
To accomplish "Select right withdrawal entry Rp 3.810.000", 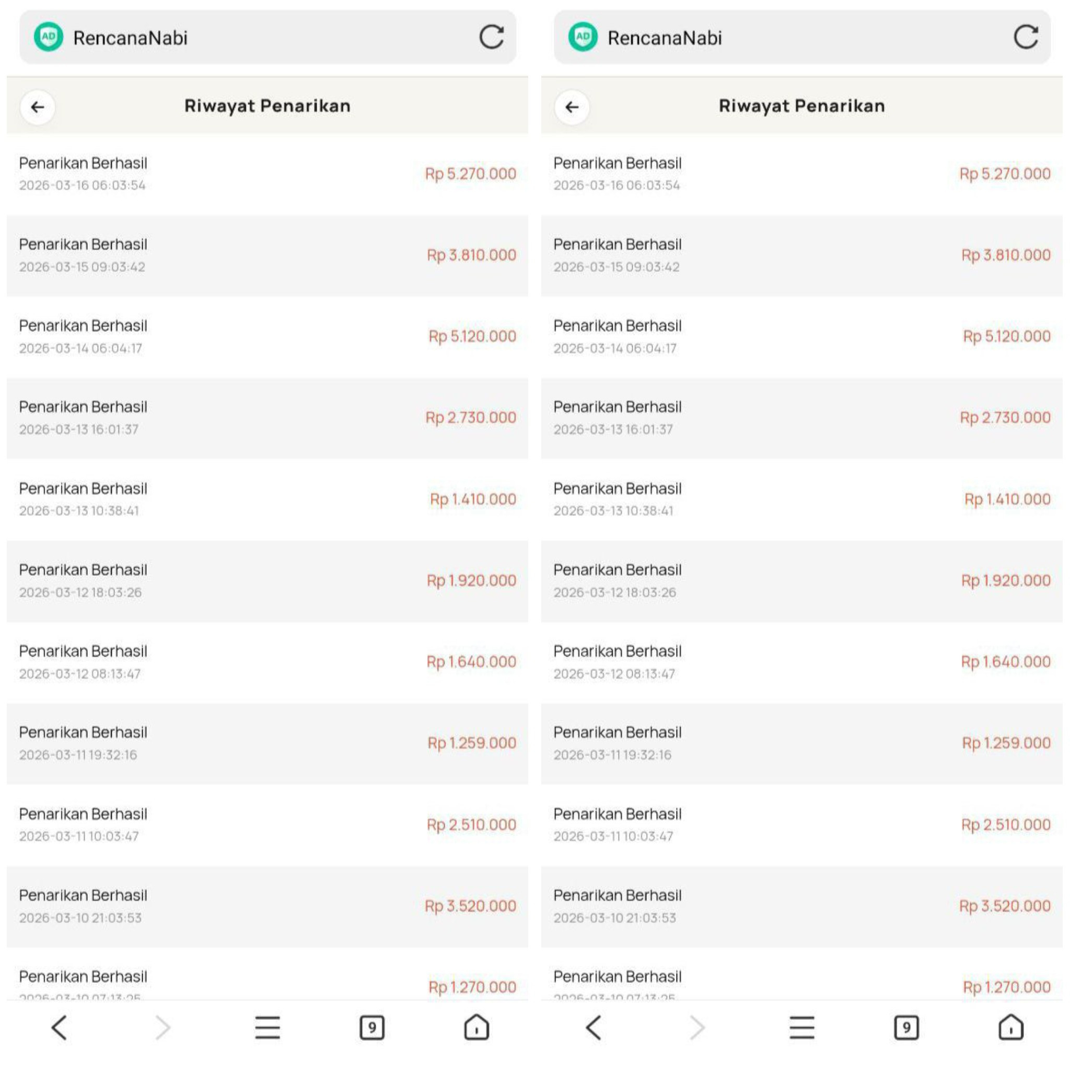I will click(802, 255).
